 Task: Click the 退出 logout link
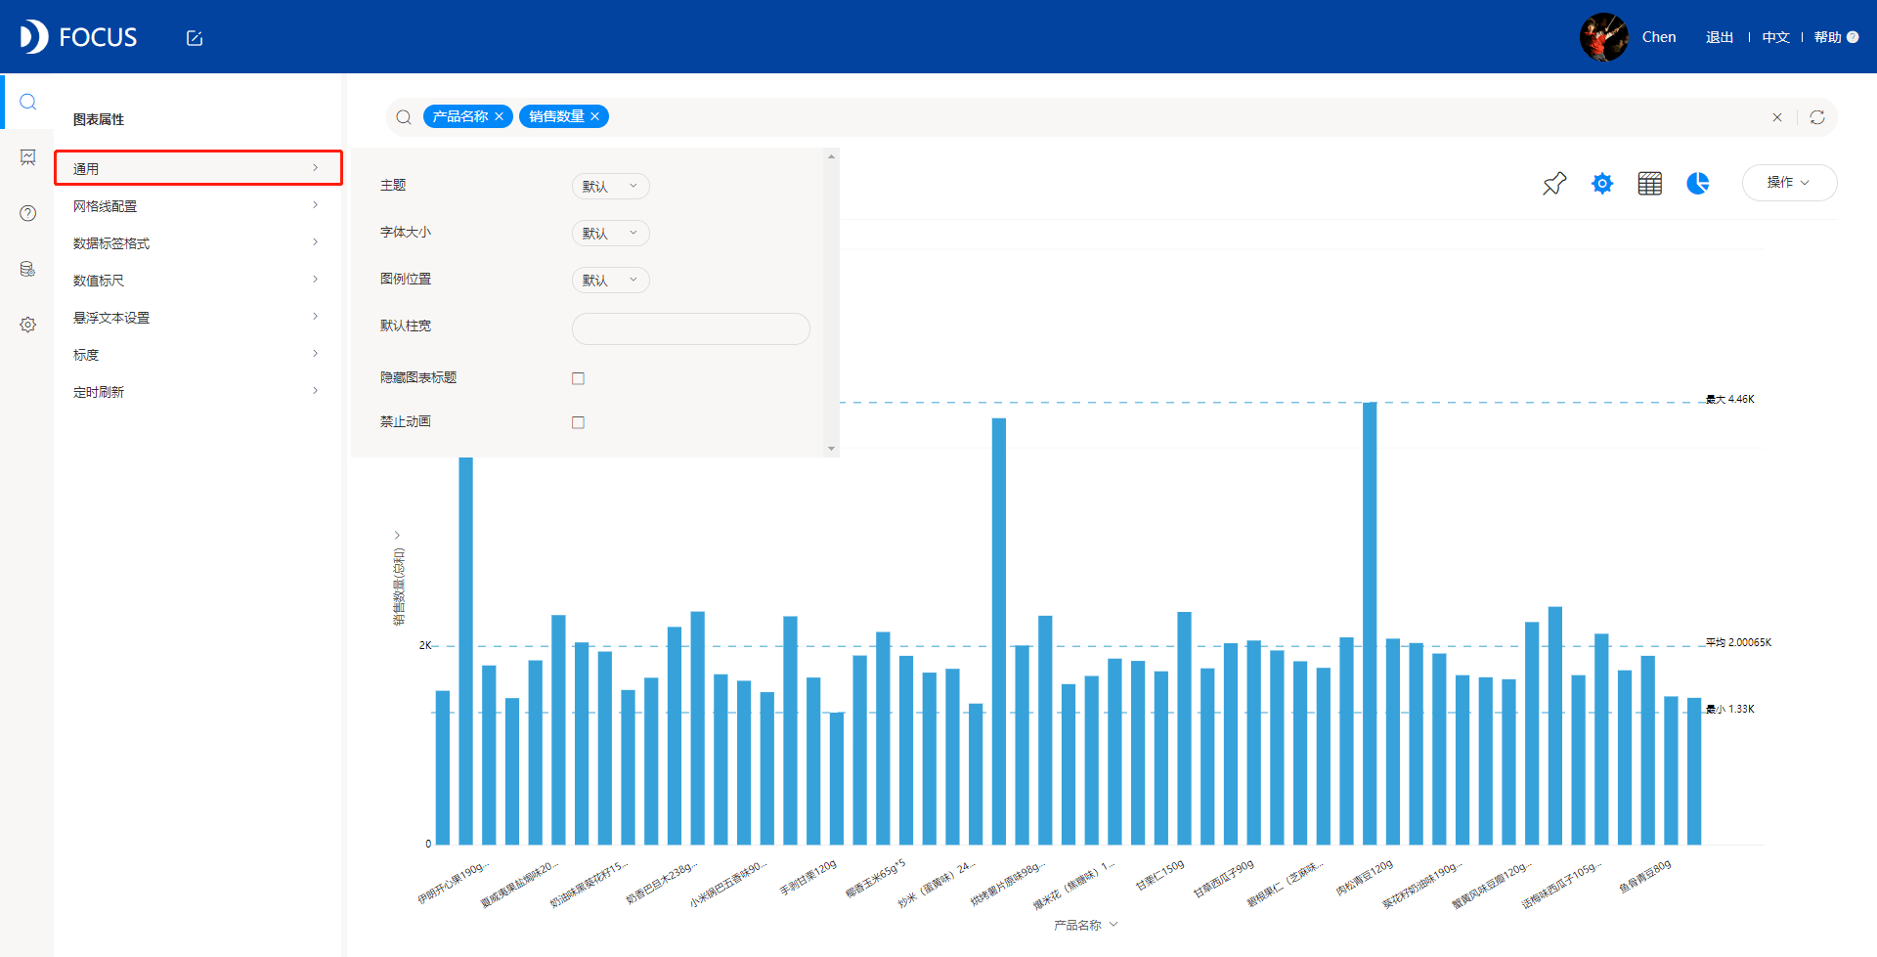coord(1720,37)
